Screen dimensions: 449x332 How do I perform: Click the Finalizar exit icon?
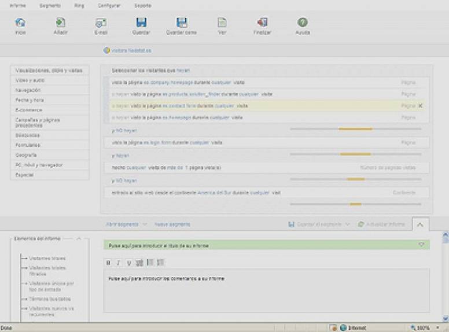click(x=262, y=23)
